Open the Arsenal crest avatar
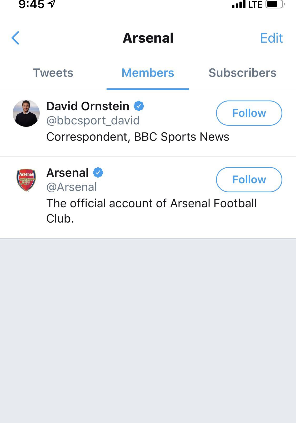 point(26,180)
